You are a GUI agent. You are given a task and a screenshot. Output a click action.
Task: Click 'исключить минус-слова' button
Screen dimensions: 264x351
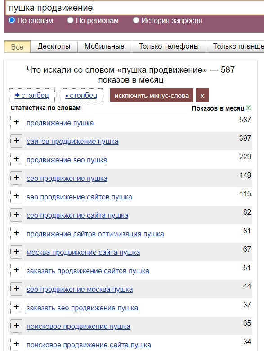pos(152,95)
